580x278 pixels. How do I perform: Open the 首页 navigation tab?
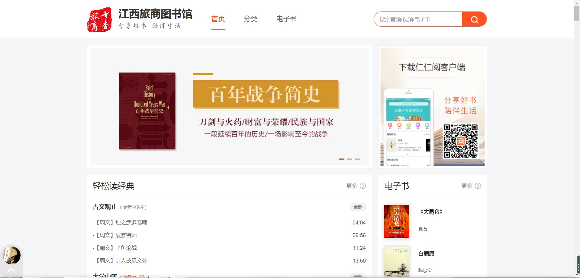click(x=218, y=19)
